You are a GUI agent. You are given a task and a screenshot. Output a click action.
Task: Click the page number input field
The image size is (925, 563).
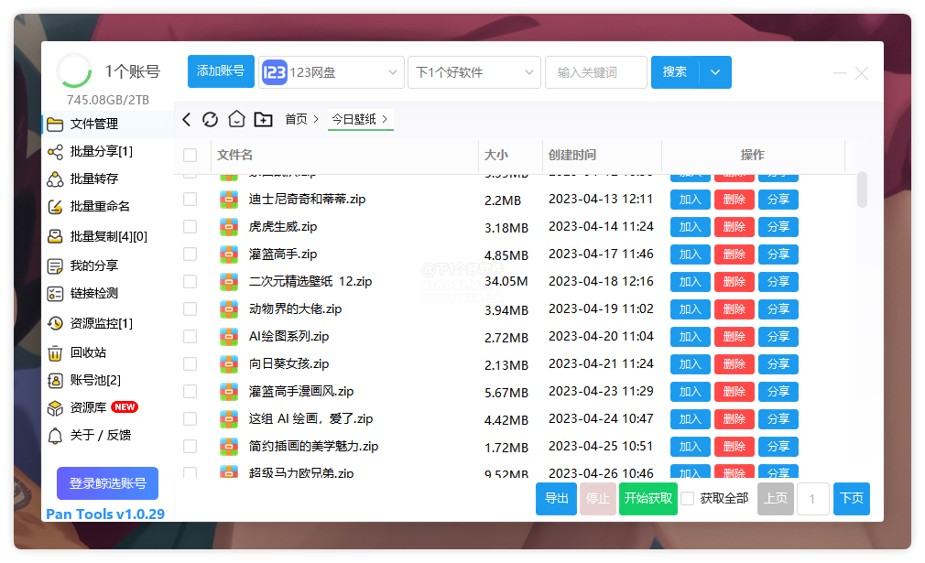click(x=812, y=499)
